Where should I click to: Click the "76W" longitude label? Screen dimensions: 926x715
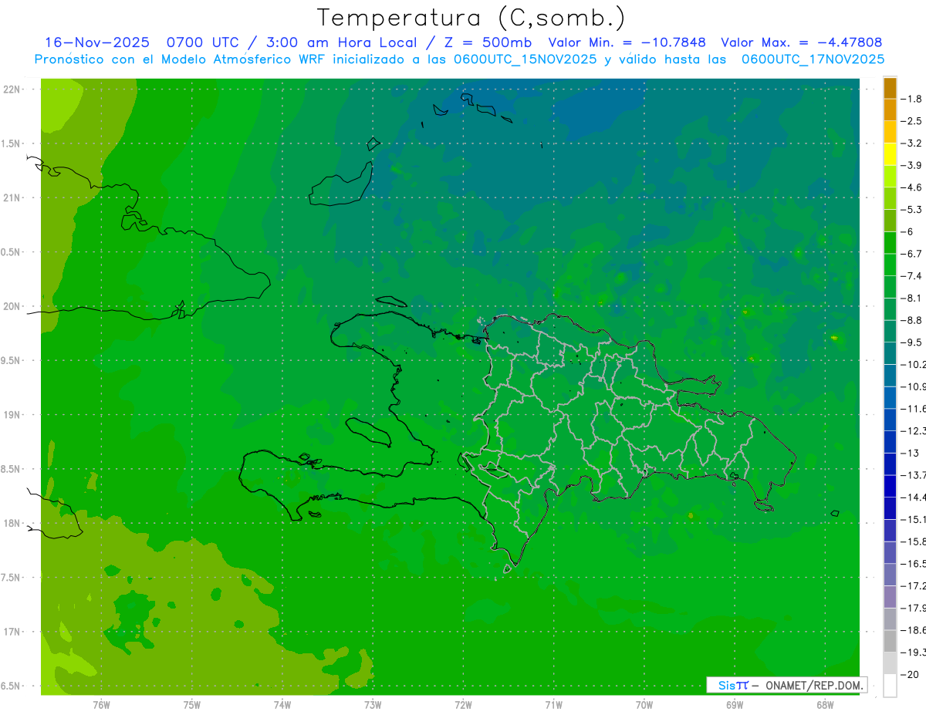pyautogui.click(x=101, y=704)
